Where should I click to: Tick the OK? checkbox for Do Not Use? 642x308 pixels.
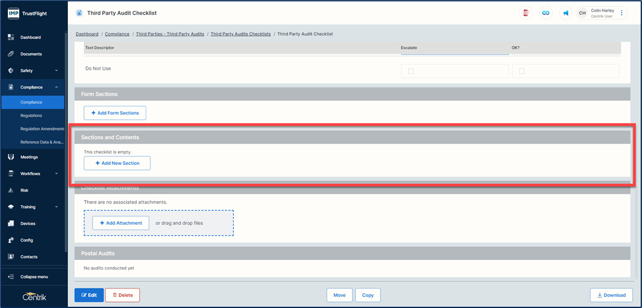coord(521,71)
